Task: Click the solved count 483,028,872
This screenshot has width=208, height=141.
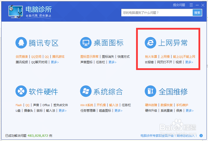Action: click(x=38, y=135)
